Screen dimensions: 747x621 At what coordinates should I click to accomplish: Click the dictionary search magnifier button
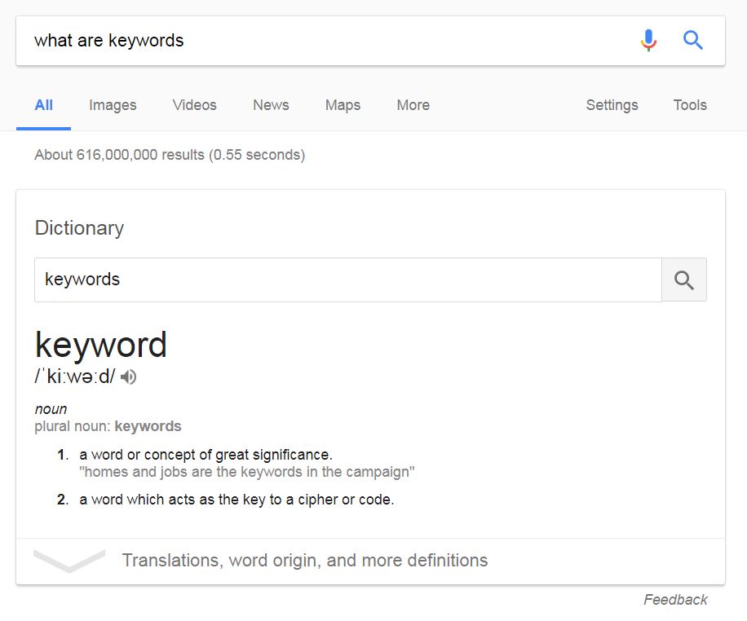684,280
